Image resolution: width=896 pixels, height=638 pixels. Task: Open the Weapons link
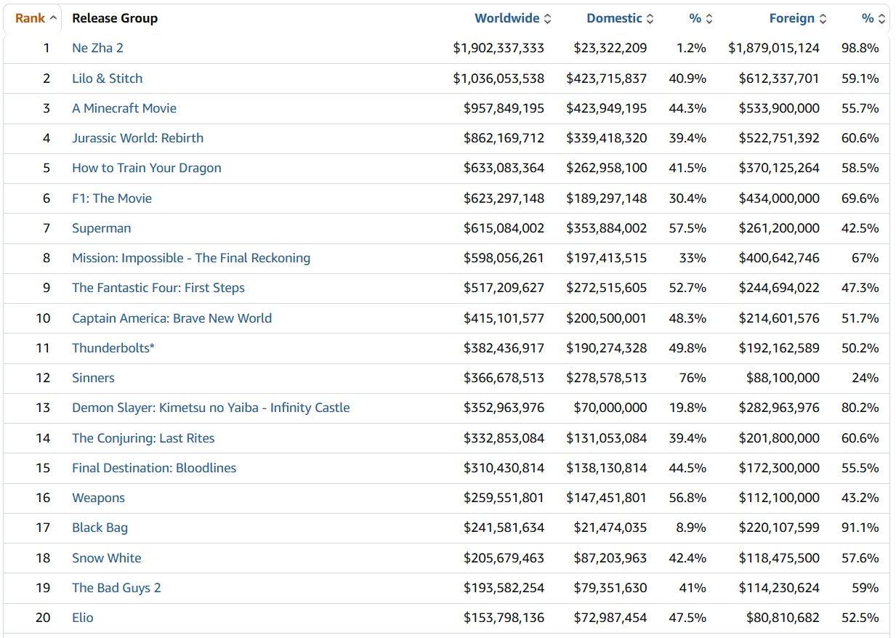98,498
